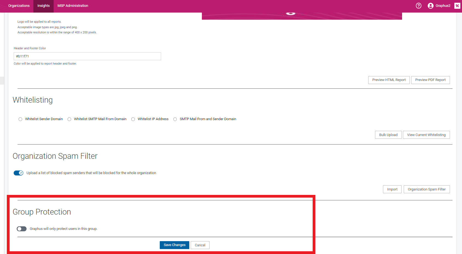Click the Header and Footer Color field
Viewport: 462px width, 254px height.
coord(87,56)
